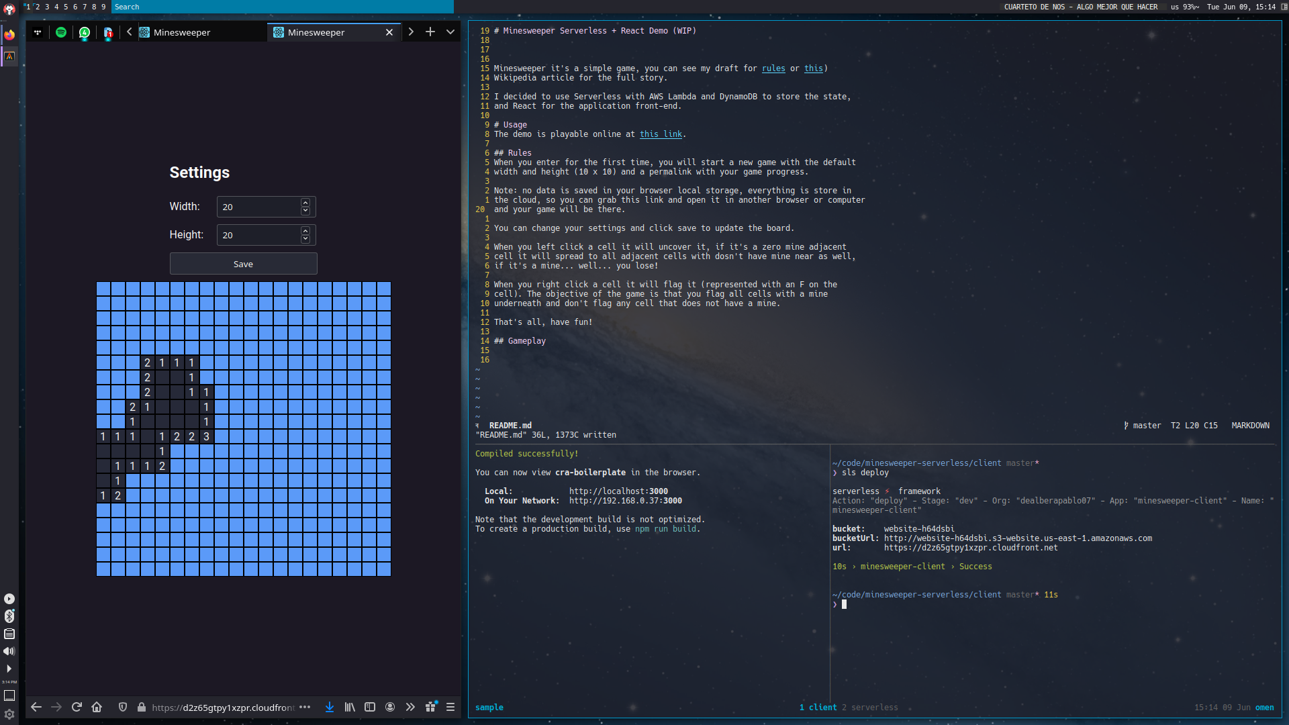Show browser downloads panel
The image size is (1289, 725).
point(330,707)
